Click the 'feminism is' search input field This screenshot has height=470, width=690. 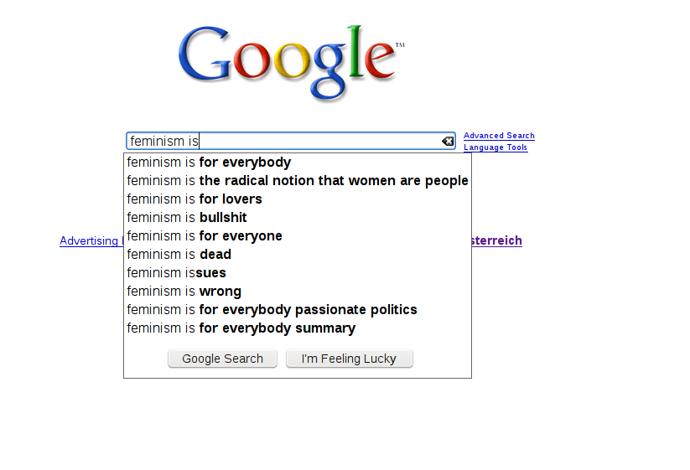point(285,142)
